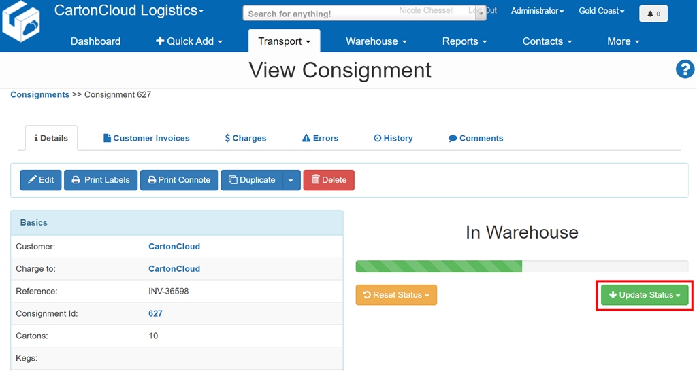
Task: Open the Quick Add menu
Action: [x=189, y=41]
